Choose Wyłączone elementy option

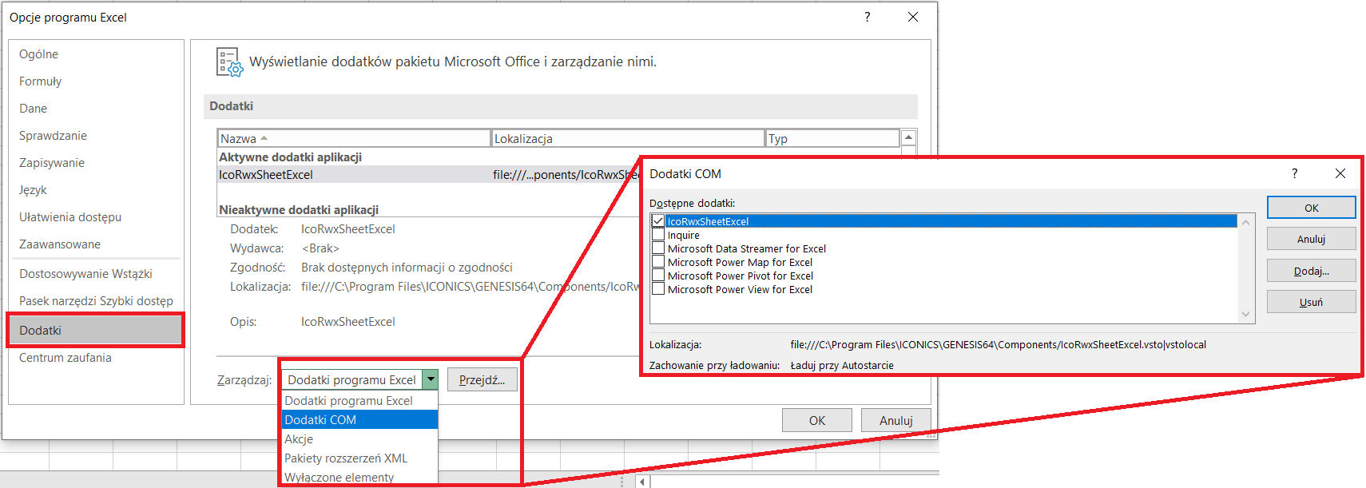360,477
